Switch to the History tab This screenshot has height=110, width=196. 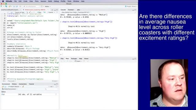[14, 84]
